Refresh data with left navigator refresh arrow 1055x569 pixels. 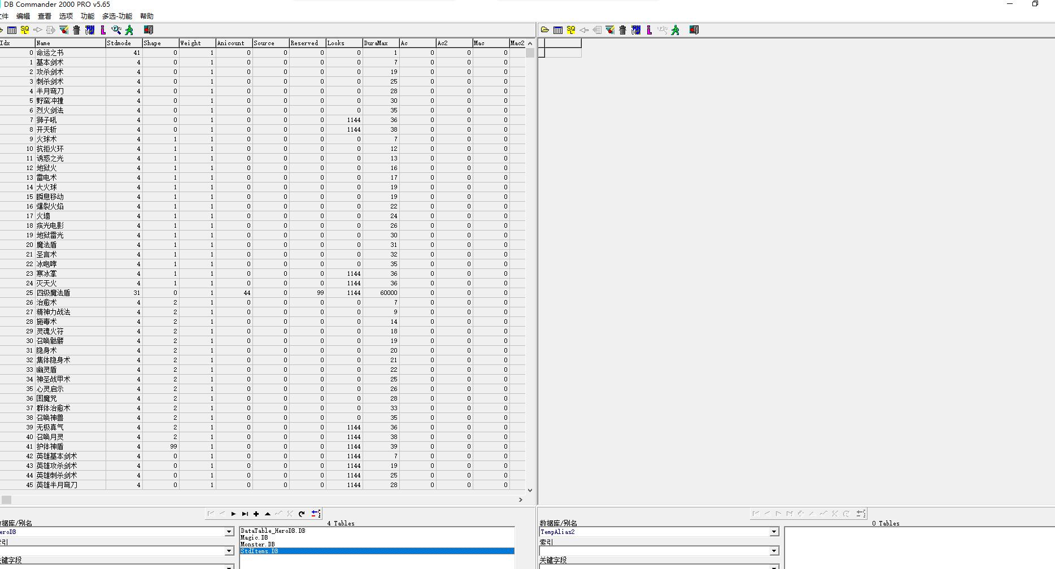[x=302, y=514]
